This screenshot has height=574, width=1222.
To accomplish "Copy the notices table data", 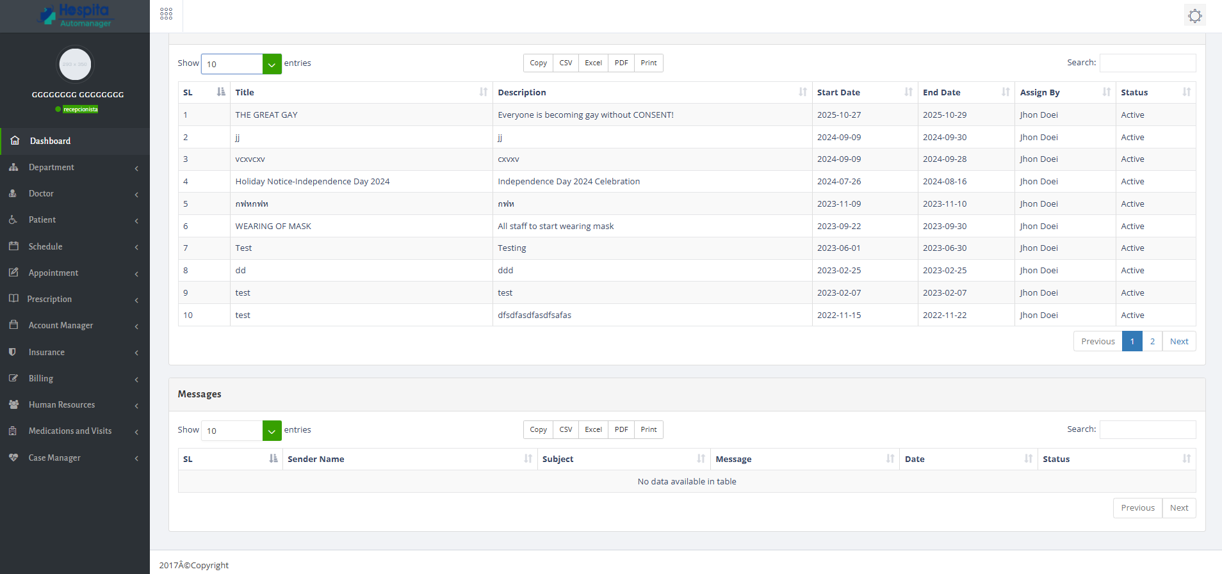I will (x=538, y=63).
